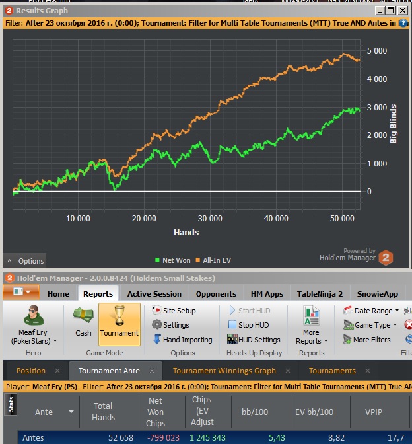This screenshot has height=444, width=412.
Task: Open the Opponents tab
Action: tap(216, 294)
